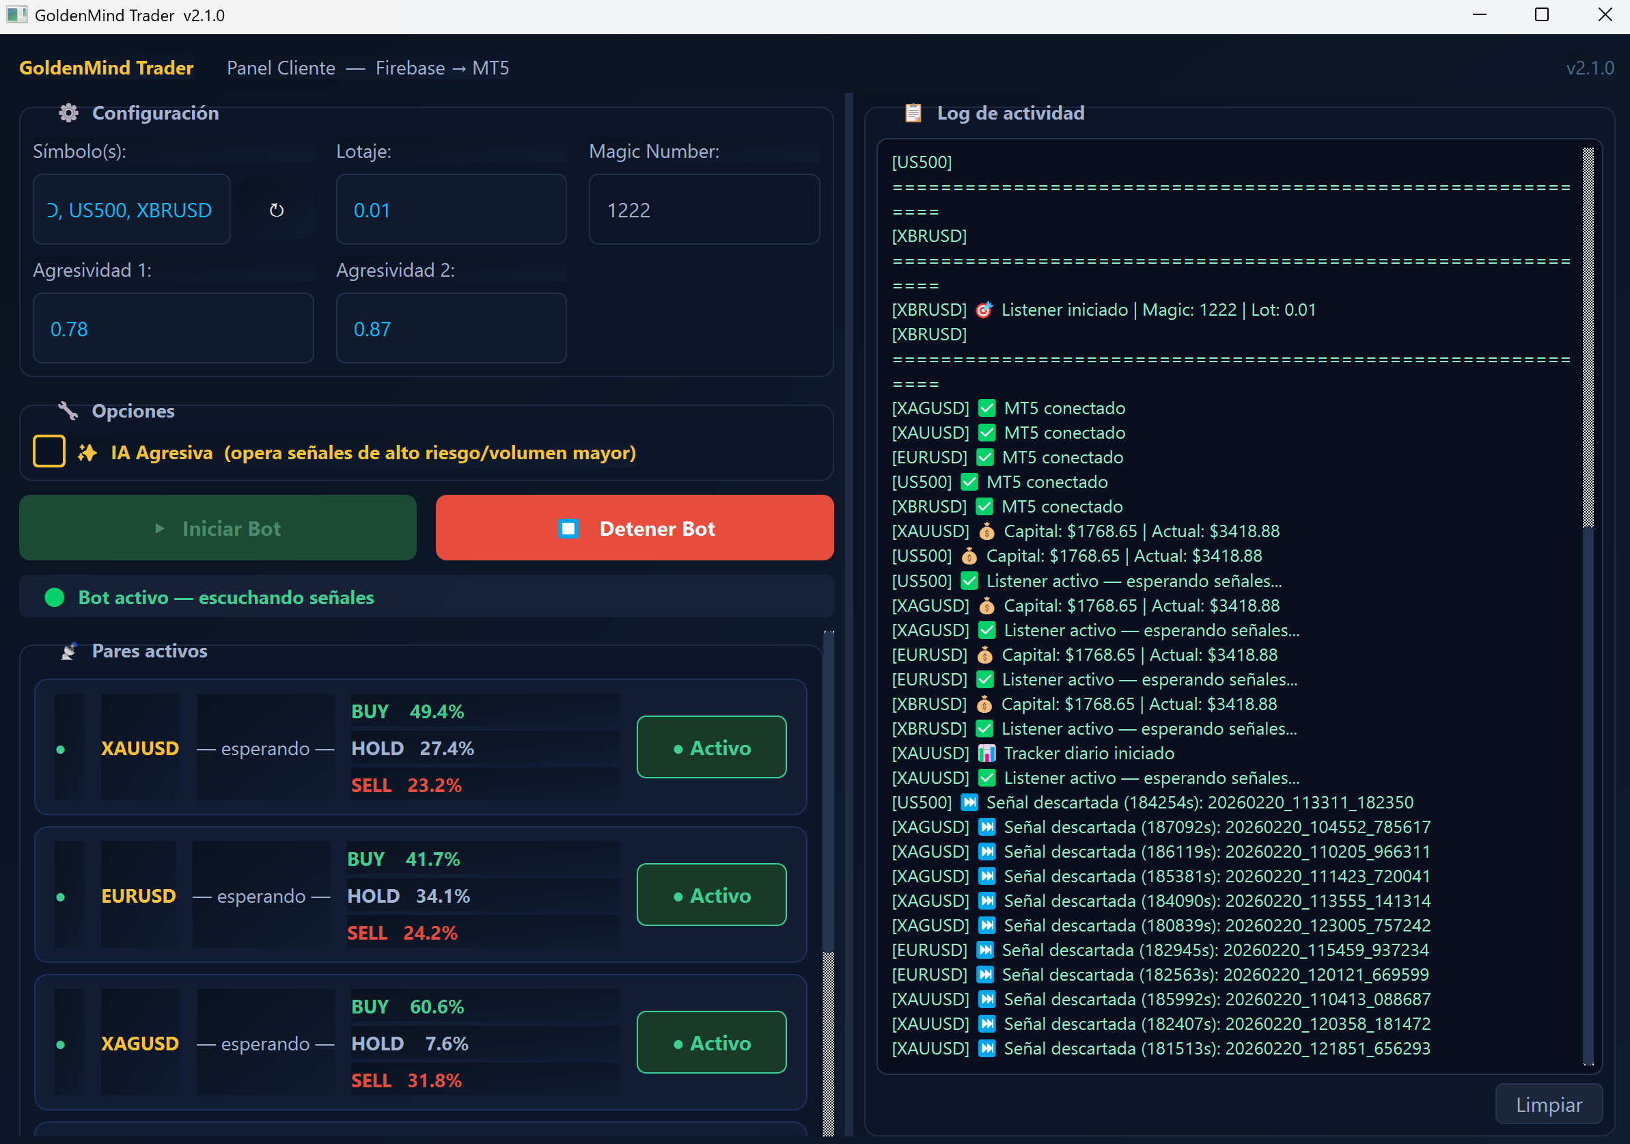
Task: Click the XAUUSD pair name in Pares activos
Action: pos(140,748)
